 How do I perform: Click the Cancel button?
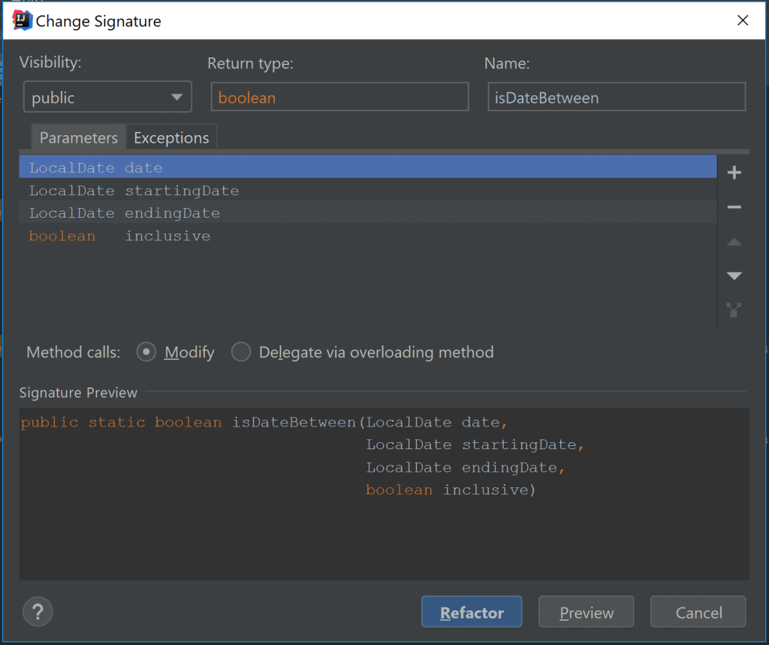(698, 612)
